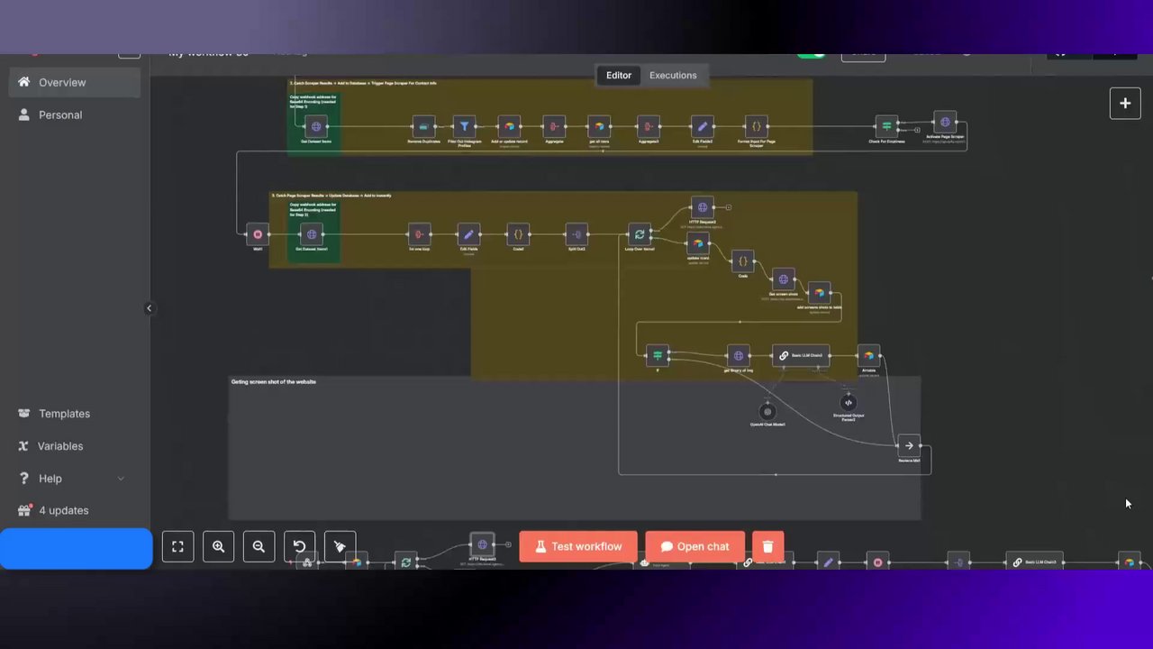Viewport: 1153px width, 649px height.
Task: Select the Structured Output Parser2 node
Action: (x=848, y=403)
